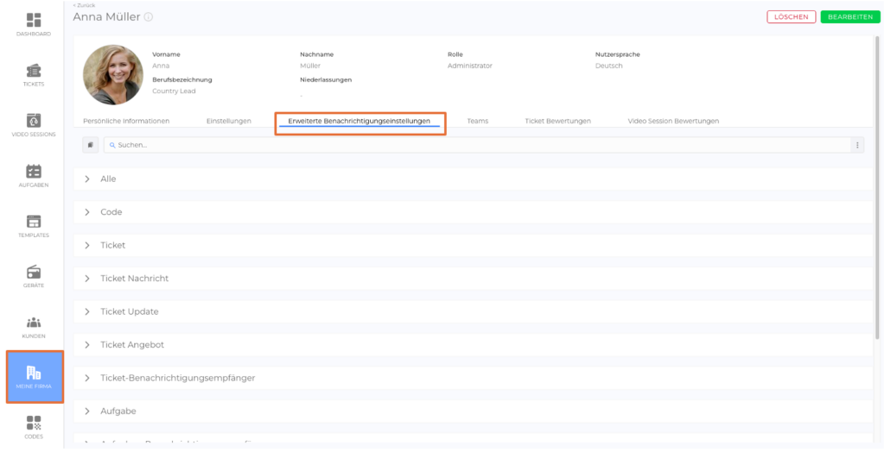Click the square icon left of search
The image size is (885, 452).
90,145
